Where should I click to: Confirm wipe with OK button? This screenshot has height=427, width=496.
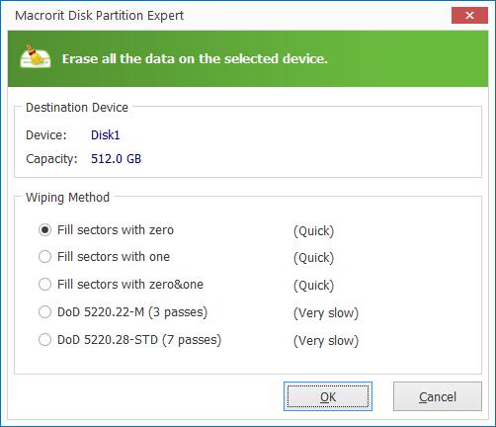click(x=328, y=396)
